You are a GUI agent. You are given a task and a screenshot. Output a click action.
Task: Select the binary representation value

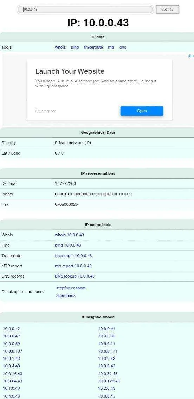(x=93, y=194)
